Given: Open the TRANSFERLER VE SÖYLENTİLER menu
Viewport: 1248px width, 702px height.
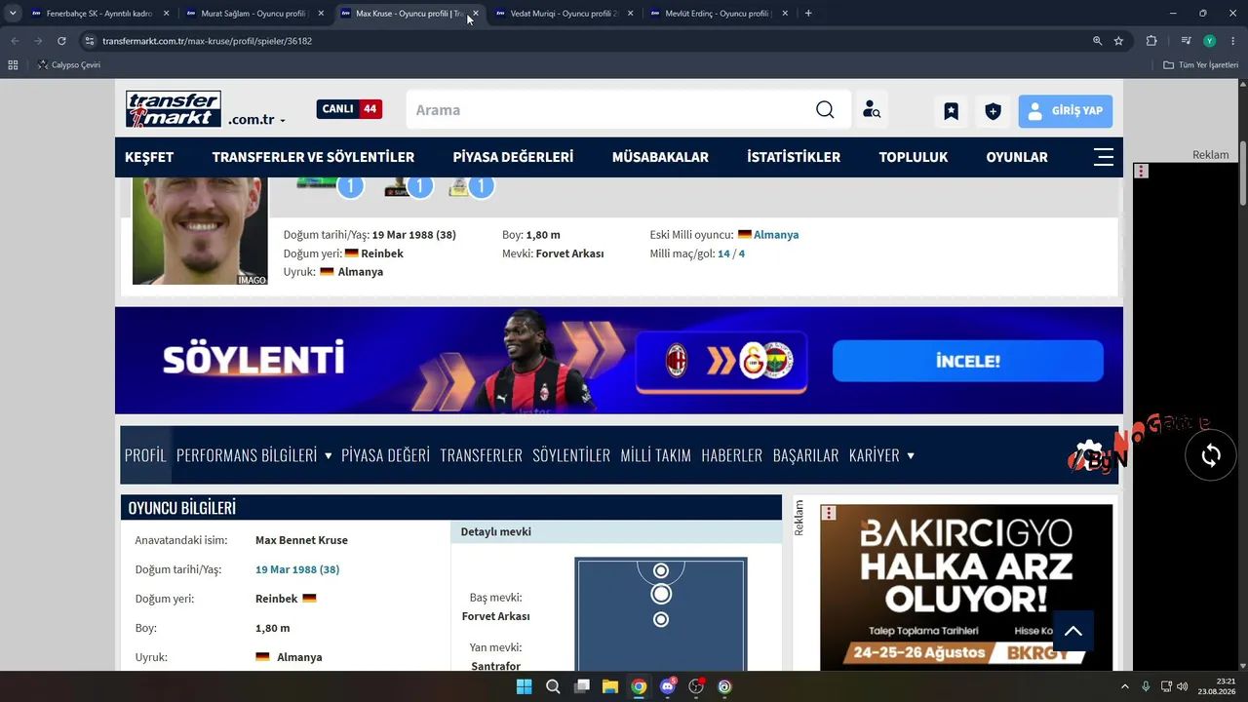Looking at the screenshot, I should pyautogui.click(x=313, y=157).
